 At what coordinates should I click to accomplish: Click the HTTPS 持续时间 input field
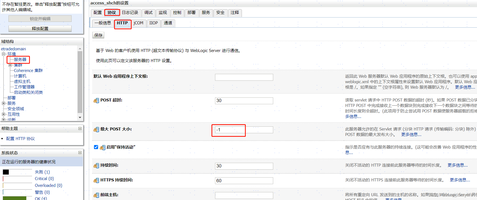point(244,181)
